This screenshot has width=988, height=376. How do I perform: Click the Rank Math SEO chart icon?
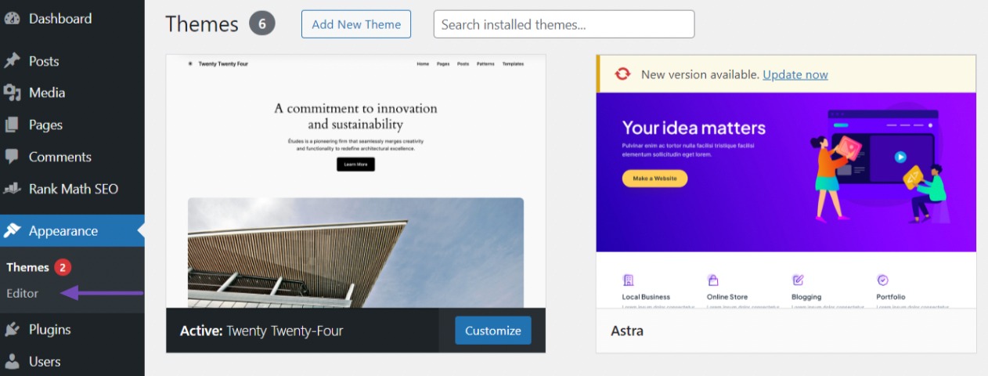(x=12, y=189)
